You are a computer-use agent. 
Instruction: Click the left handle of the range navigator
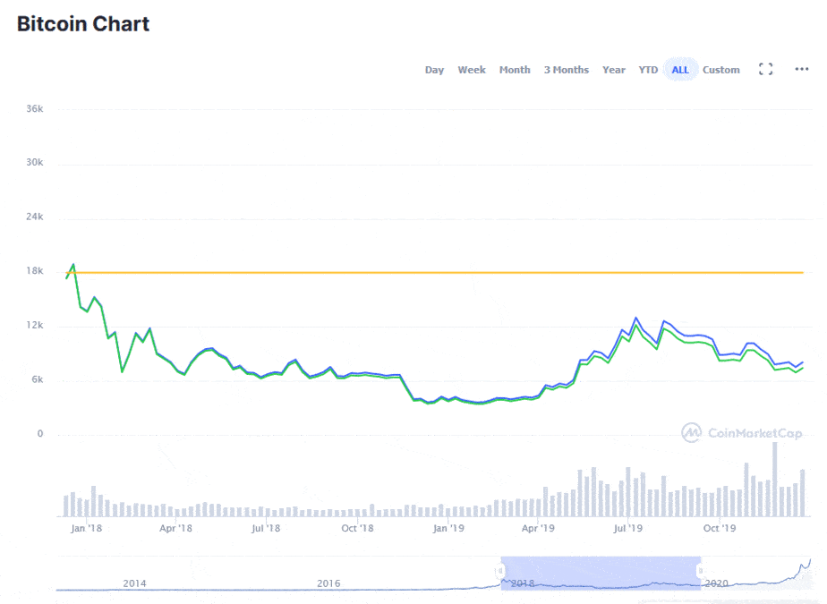500,571
